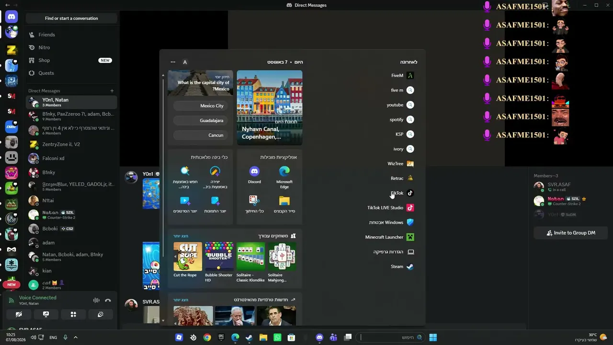Open the Friends tab in Discord

pos(71,35)
